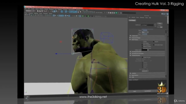The image size is (186, 104).
Task: Click the New Scene icon in the status line
Action: click(x=38, y=11)
